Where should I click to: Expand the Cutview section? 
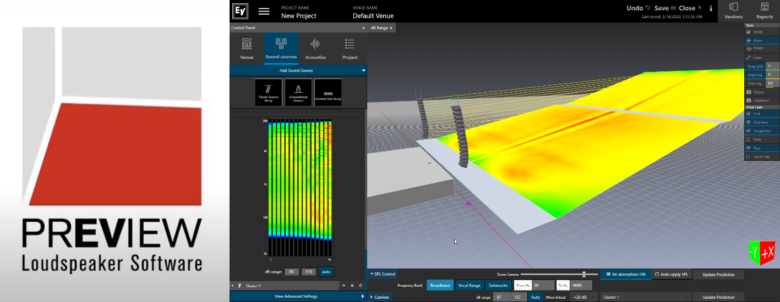[380, 297]
